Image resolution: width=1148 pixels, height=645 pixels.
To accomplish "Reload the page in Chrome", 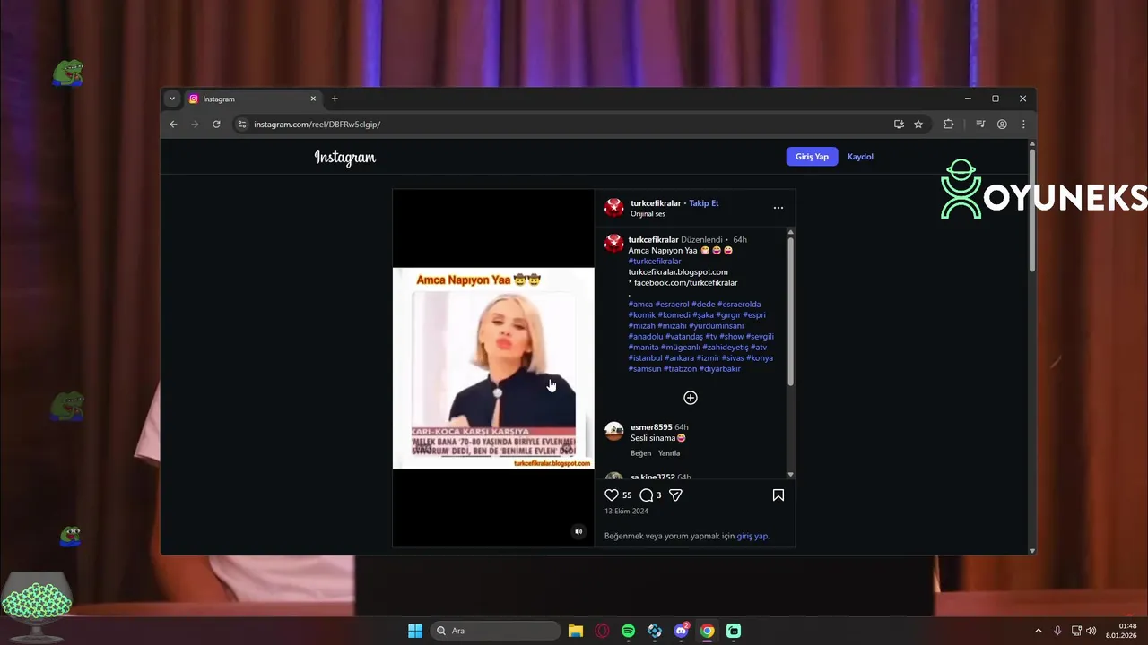I will tap(216, 125).
